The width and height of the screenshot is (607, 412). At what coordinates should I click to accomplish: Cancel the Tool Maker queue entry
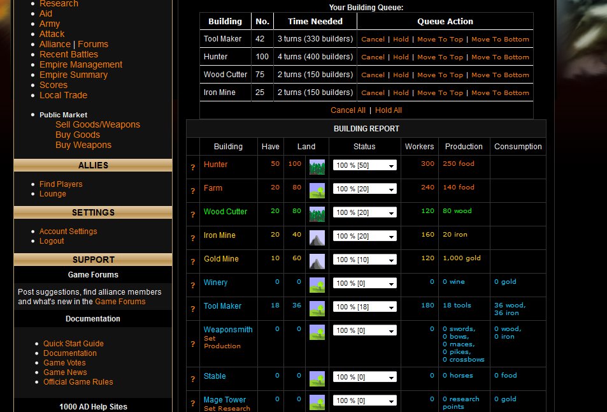pyautogui.click(x=373, y=39)
